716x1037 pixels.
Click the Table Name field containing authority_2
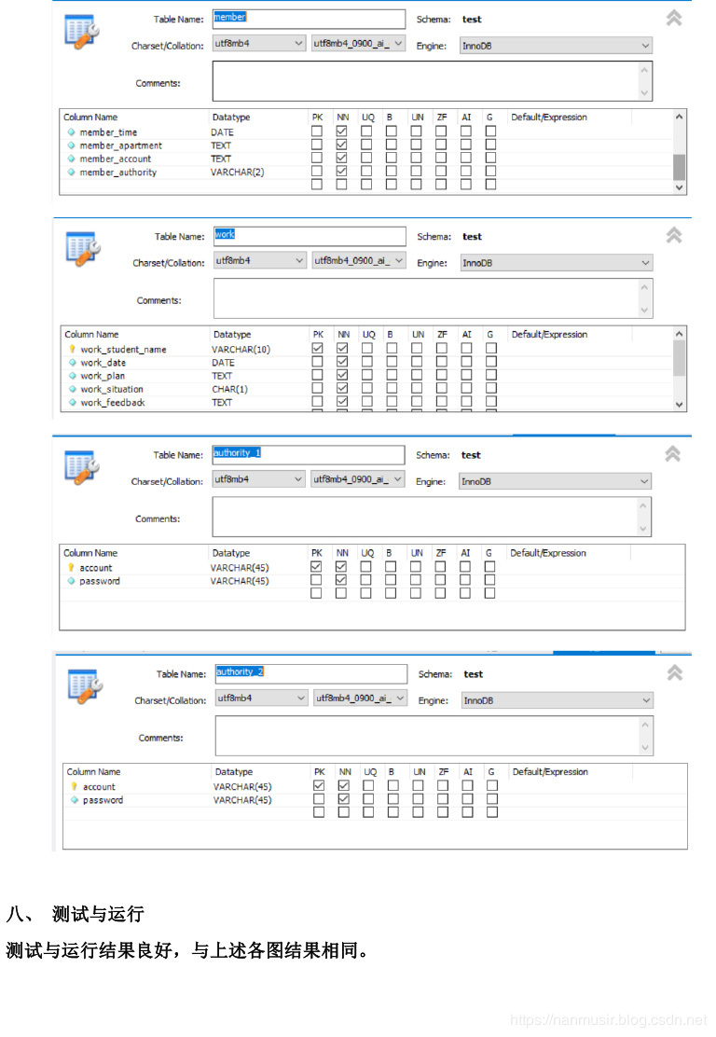[x=311, y=672]
